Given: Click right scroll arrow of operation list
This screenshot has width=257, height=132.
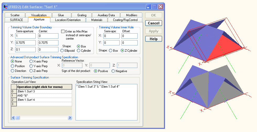Looking at the screenshot, I should [x=70, y=118].
